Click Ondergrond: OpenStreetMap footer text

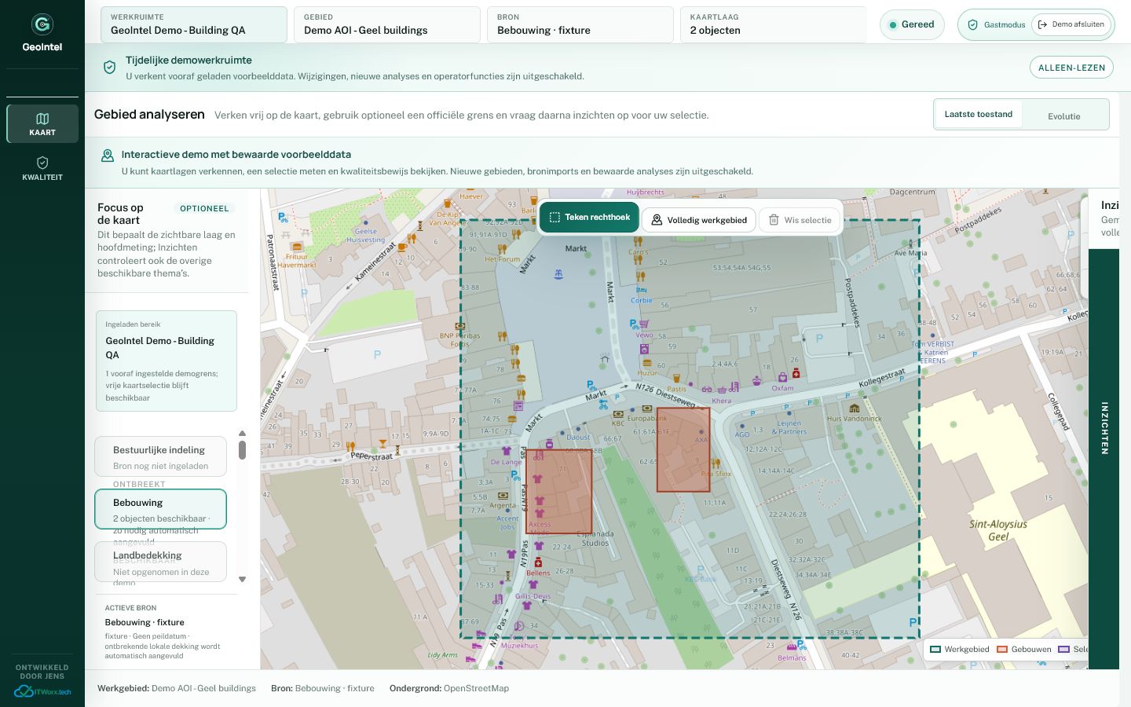(x=449, y=688)
